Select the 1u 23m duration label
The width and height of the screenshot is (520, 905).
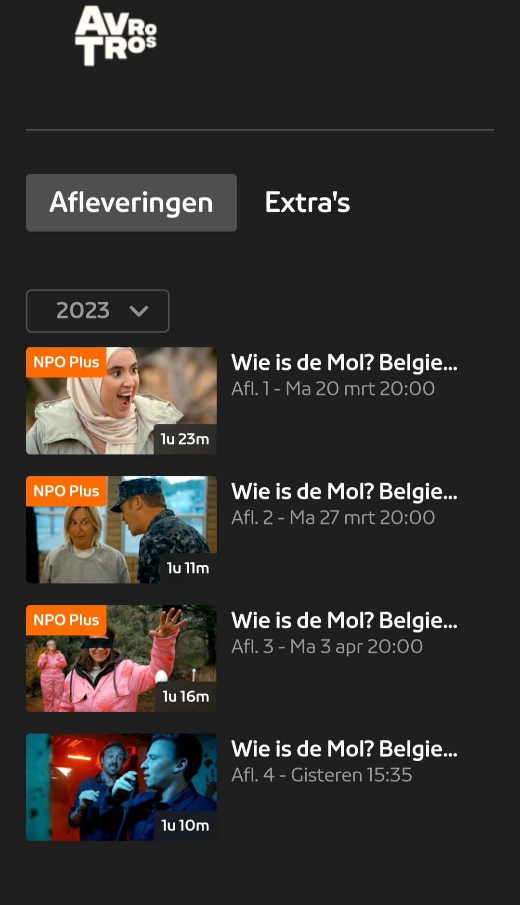(185, 439)
